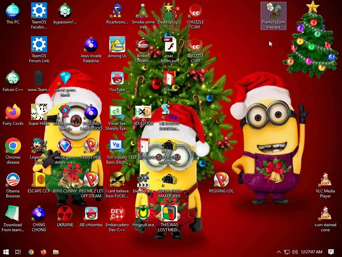
Task: Open the Visual See Sharply Eye... shortcut
Action: (117, 117)
